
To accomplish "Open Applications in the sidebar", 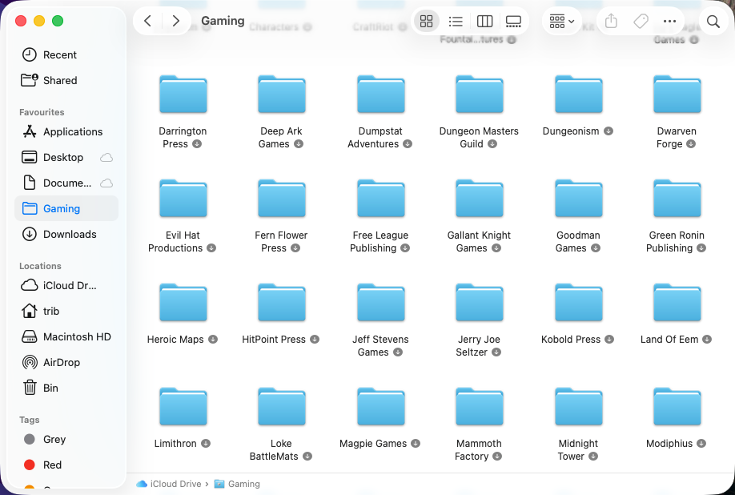I will [x=66, y=131].
